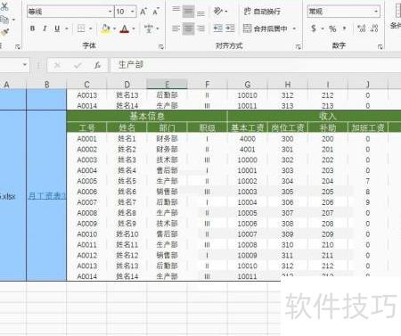Select column G header
Screen dimensions: 401x336
[x=248, y=85]
